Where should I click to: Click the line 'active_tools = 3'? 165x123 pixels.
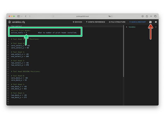click(19, 33)
